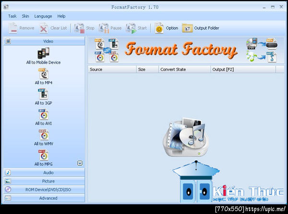Open Option via its gear icon

coord(159,28)
